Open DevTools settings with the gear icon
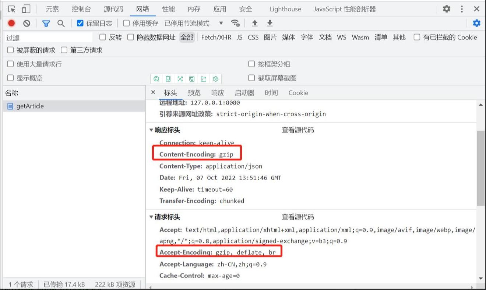486x290 pixels. [x=446, y=9]
